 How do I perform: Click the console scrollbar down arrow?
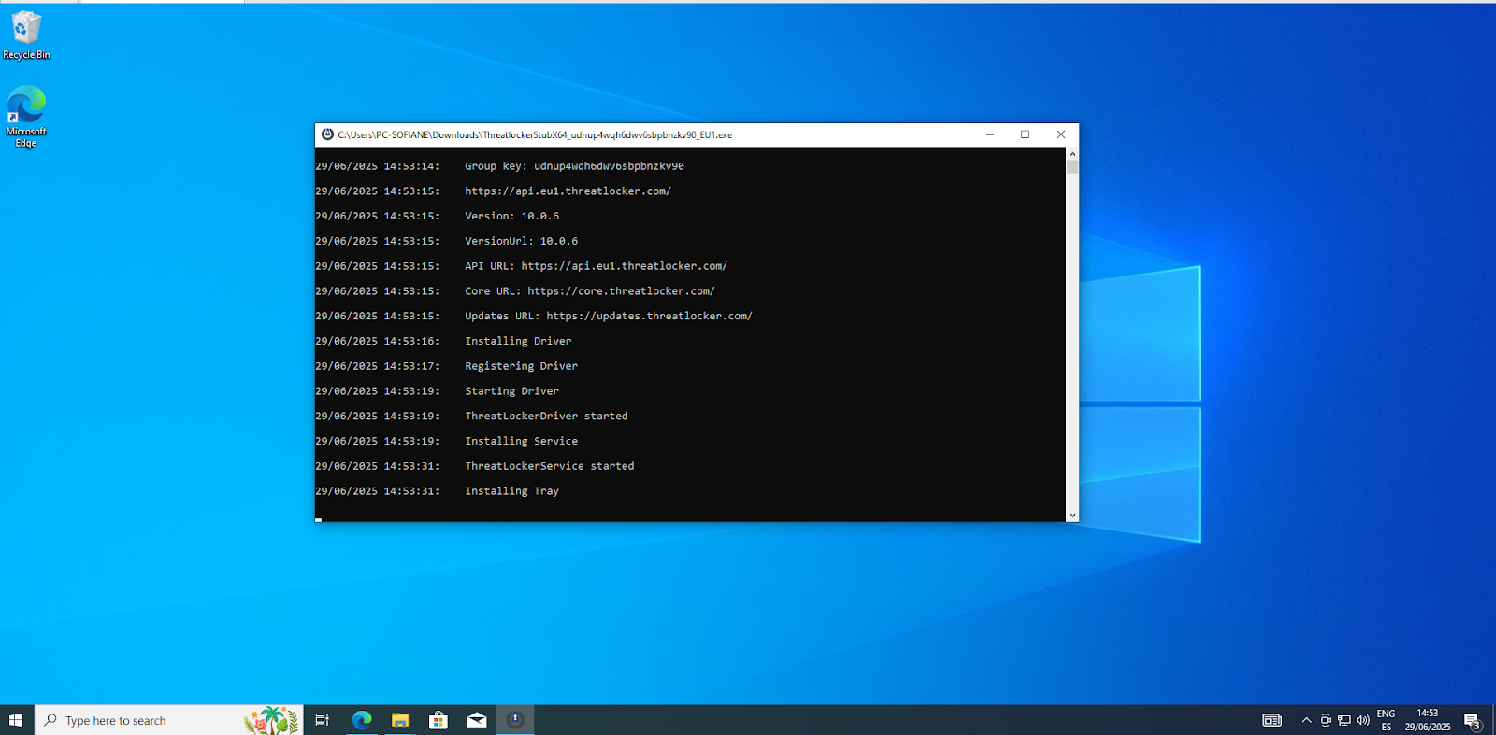[1072, 515]
